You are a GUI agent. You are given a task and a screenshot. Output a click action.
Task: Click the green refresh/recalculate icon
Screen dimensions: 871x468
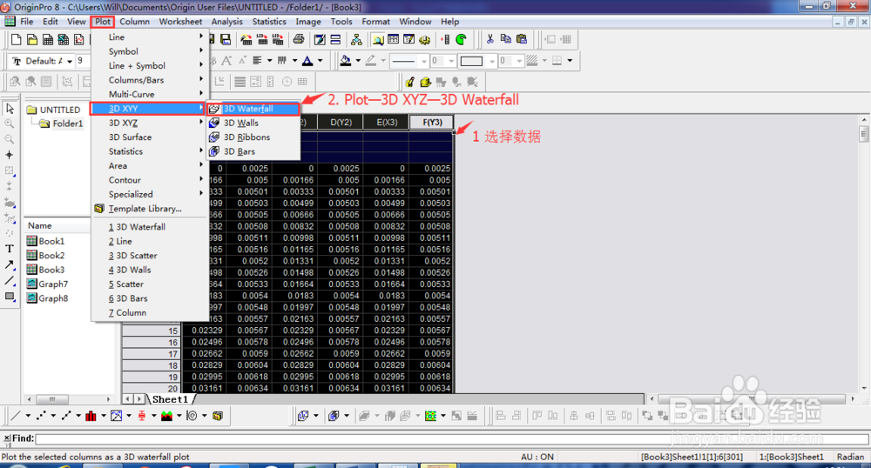[x=461, y=39]
